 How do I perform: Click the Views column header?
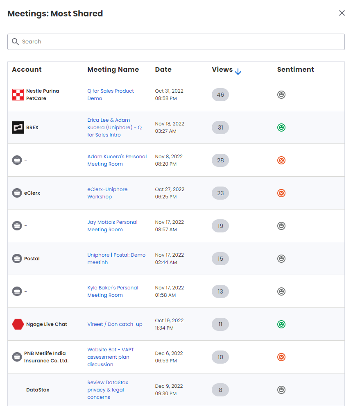pos(222,70)
